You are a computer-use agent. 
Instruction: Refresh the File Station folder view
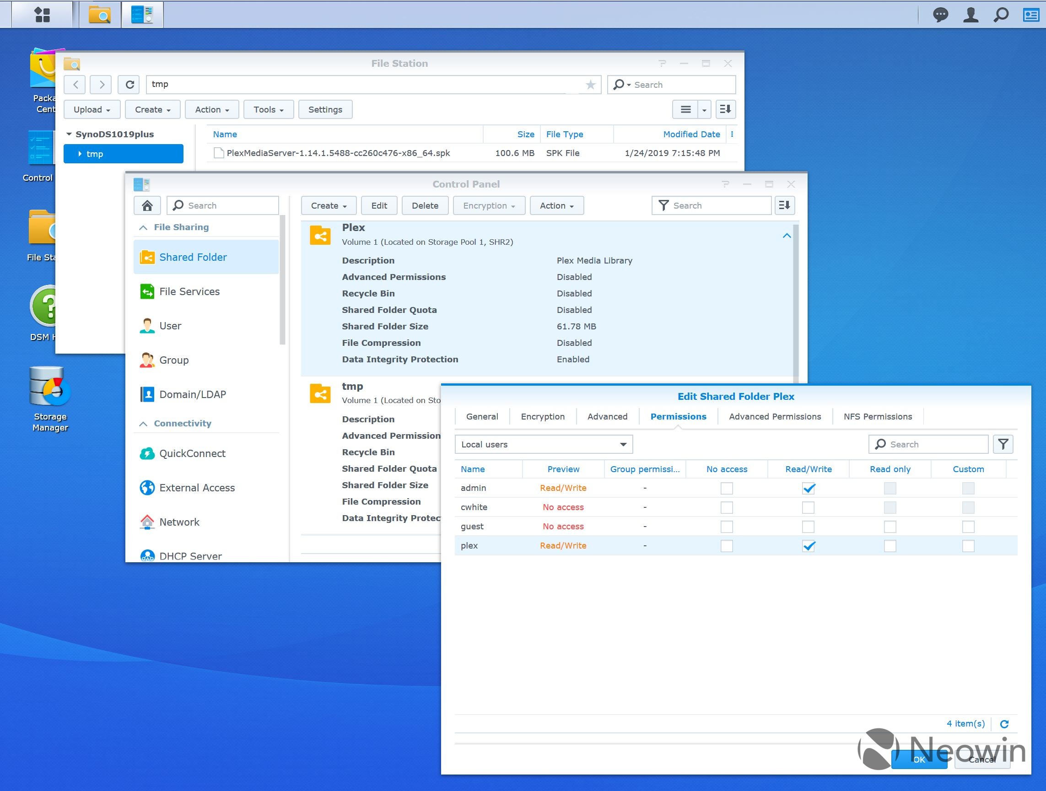pyautogui.click(x=129, y=85)
